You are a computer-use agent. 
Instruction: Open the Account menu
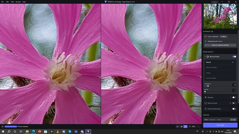[x=18, y=2]
